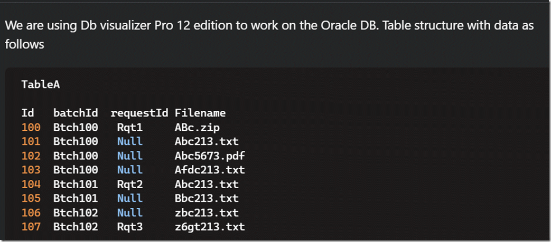This screenshot has width=551, height=242.
Task: Click the Filename column header
Action: pyautogui.click(x=200, y=113)
